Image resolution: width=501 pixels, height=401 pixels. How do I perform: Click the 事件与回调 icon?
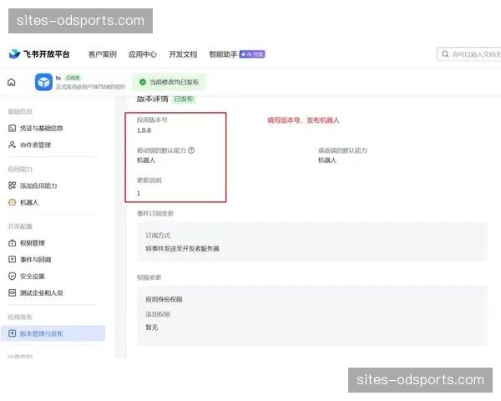coord(13,259)
